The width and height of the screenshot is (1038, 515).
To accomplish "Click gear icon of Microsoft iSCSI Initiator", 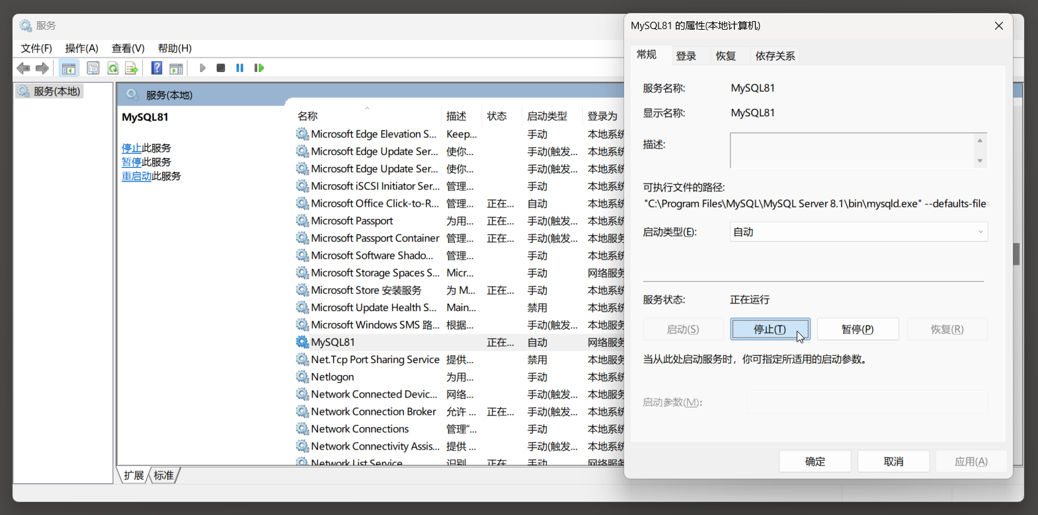I will click(302, 186).
